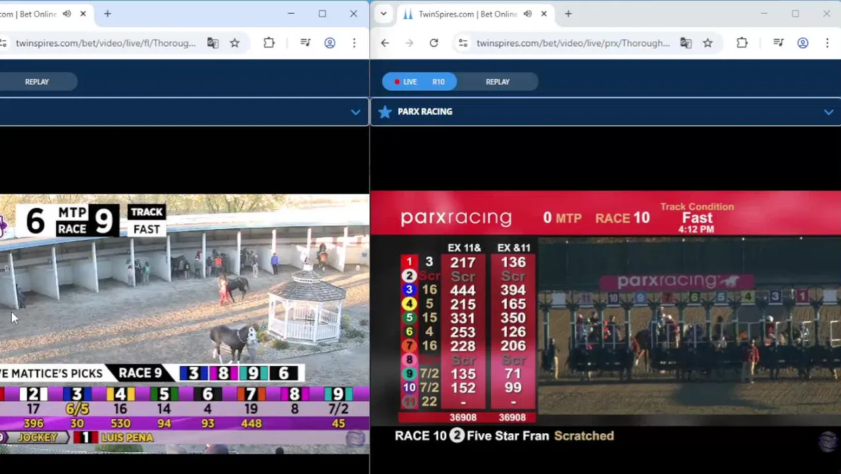This screenshot has width=841, height=474.
Task: Click translate icon in right window address bar
Action: point(686,43)
